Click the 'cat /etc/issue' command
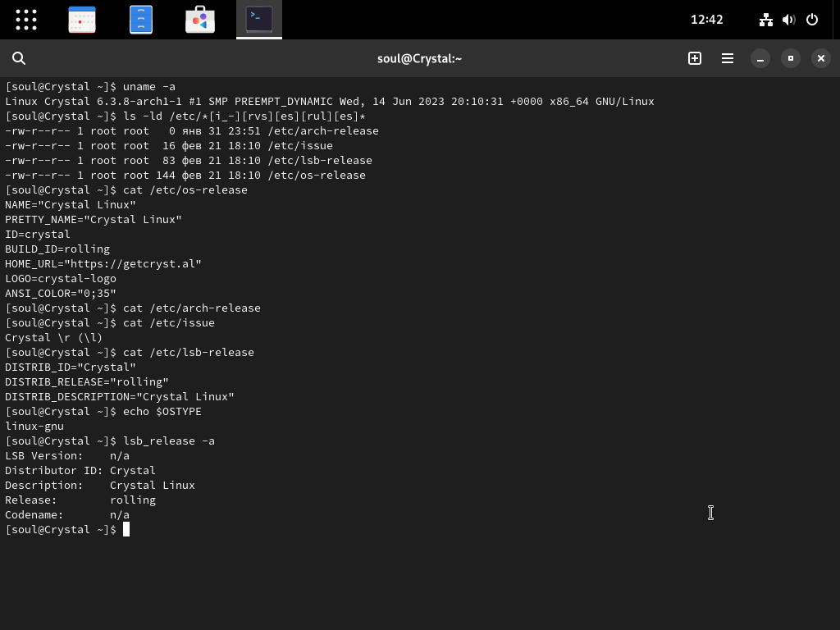This screenshot has height=630, width=840. click(110, 323)
